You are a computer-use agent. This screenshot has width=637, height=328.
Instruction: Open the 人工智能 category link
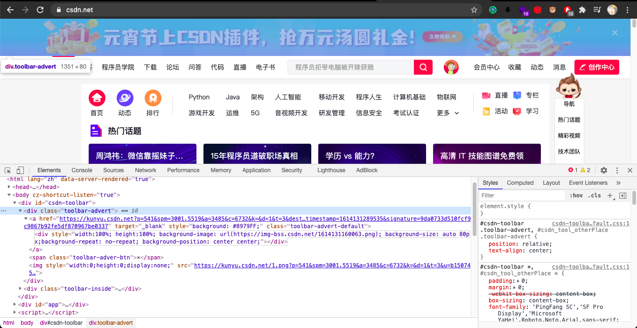[x=288, y=97]
